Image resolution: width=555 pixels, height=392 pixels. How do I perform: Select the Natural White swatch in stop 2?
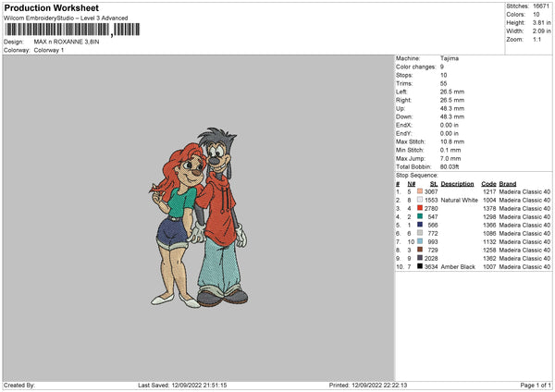420,200
